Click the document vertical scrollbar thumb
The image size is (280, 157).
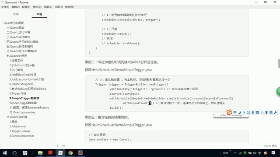click(279, 64)
